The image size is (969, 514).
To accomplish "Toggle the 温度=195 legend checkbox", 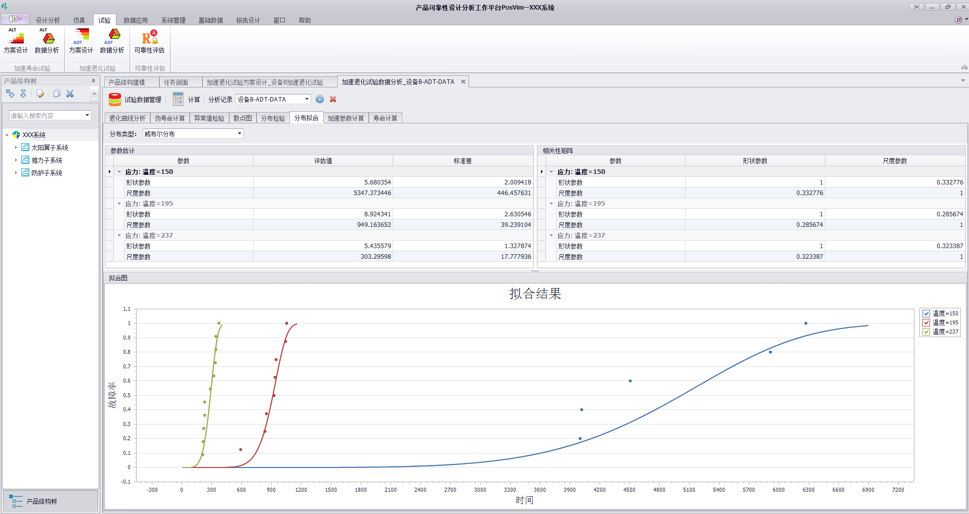I will tap(926, 322).
